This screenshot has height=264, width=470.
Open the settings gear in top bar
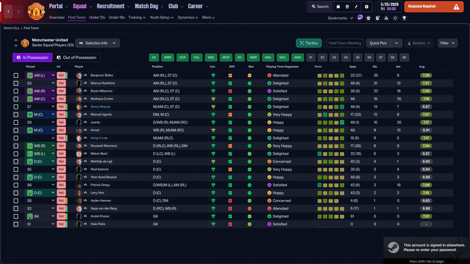366,7
